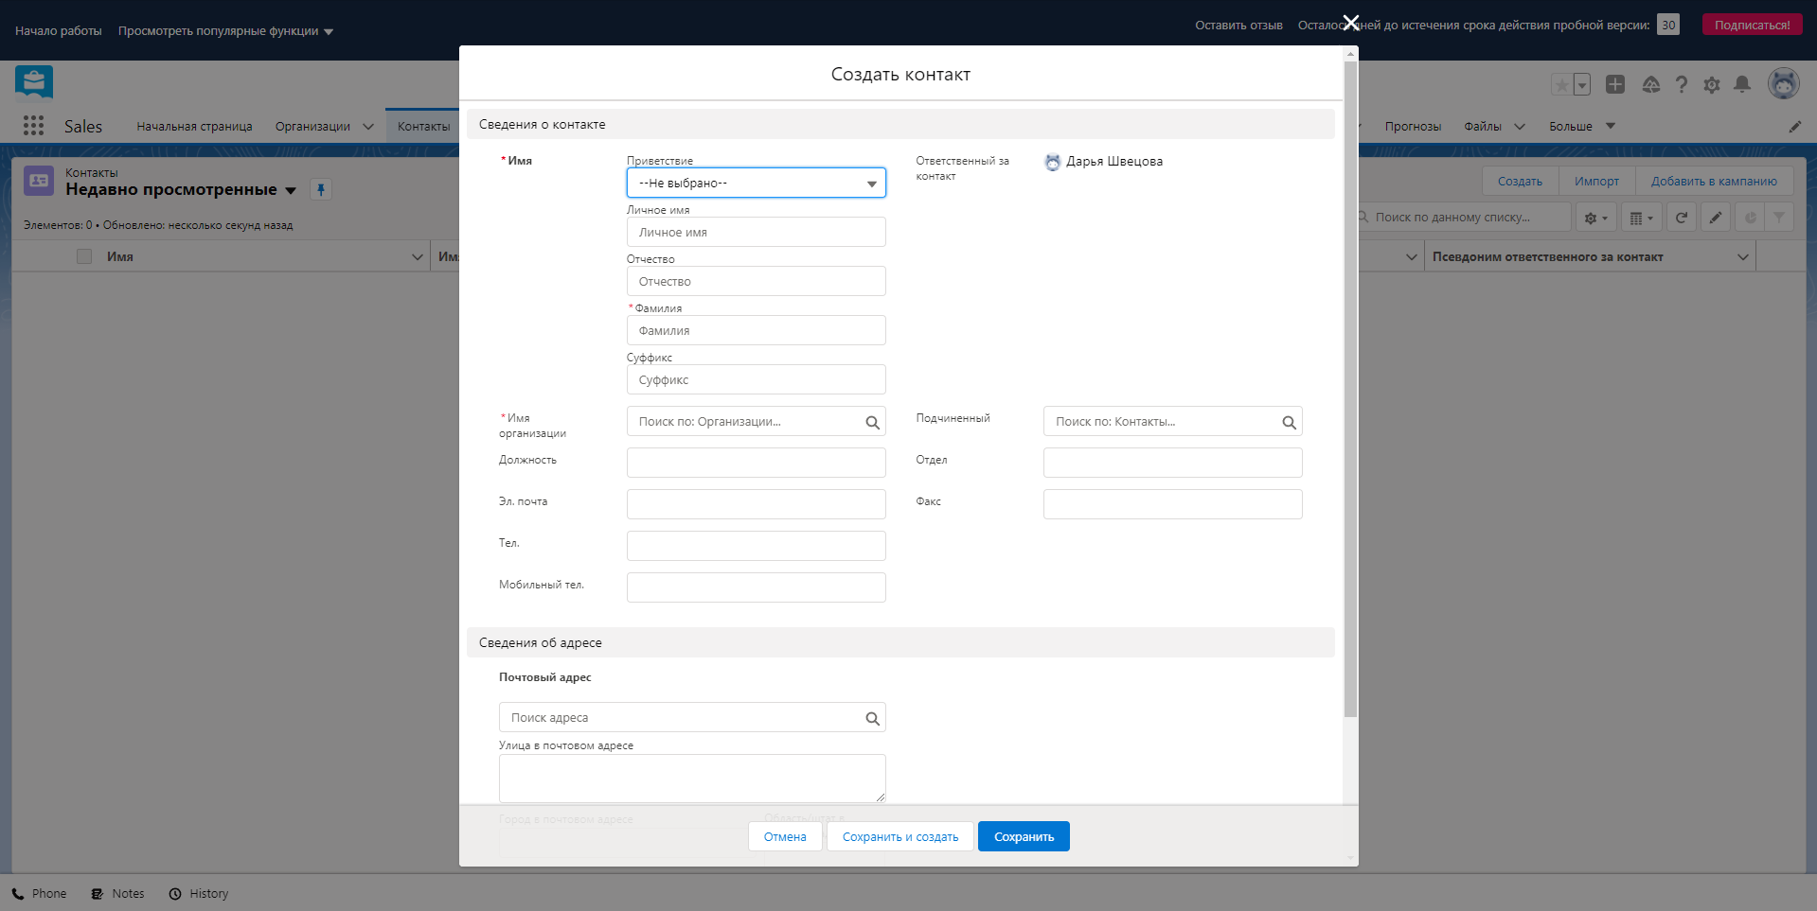1817x911 pixels.
Task: Pin the Недавно просмотренные list view
Action: (321, 190)
